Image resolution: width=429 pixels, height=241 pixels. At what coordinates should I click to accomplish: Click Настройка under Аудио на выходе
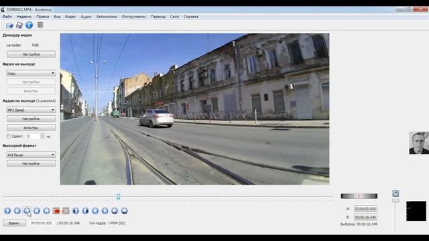[32, 119]
